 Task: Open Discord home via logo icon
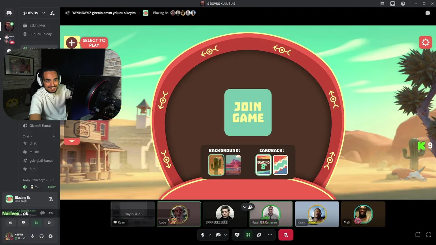point(9,13)
